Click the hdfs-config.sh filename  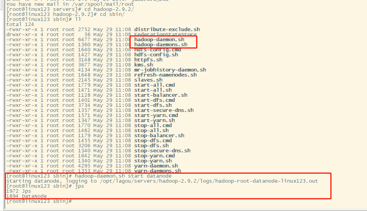click(x=156, y=54)
